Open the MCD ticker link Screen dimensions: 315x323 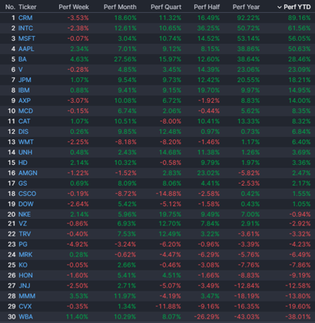point(26,111)
